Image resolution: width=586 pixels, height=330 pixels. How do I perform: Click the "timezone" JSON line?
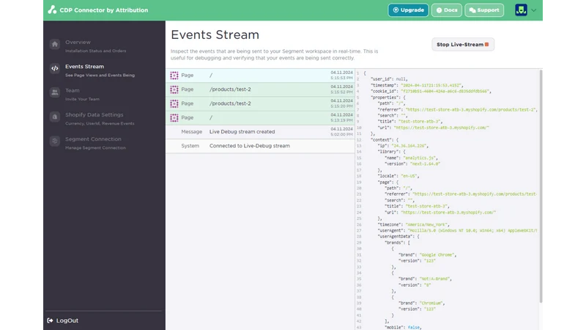(413, 224)
